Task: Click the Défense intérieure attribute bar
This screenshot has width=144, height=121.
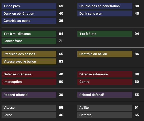Action: (x=29, y=74)
